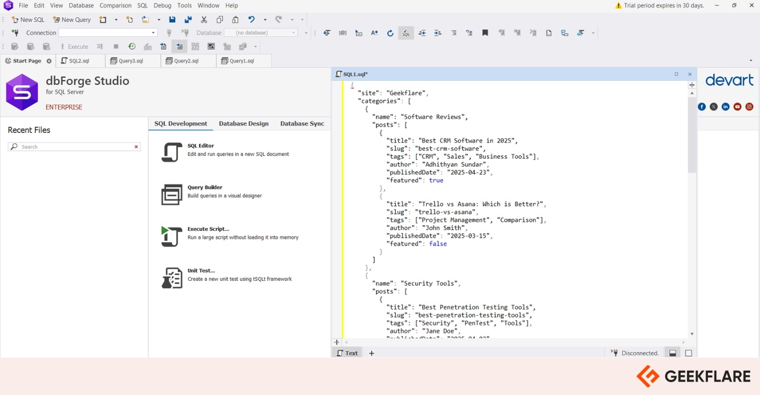
Task: Open the Debug menu
Action: 162,5
